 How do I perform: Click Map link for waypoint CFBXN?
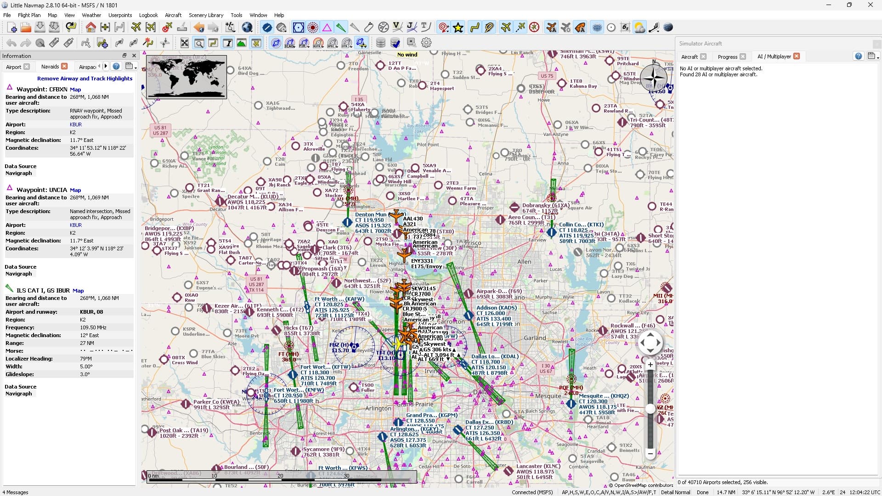click(75, 90)
